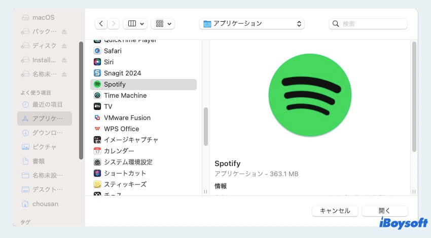This screenshot has width=431, height=238.
Task: Click the Spotify row label
Action: click(115, 84)
